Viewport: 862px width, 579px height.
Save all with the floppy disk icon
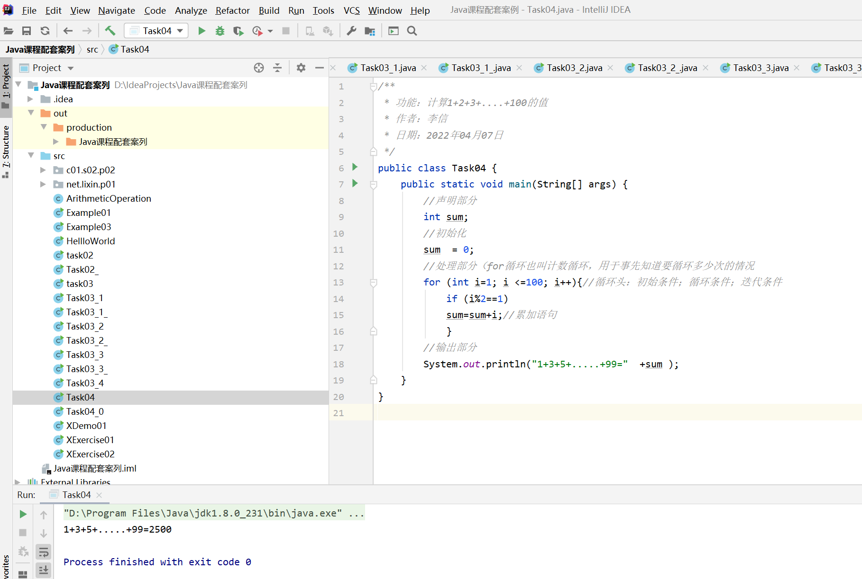[27, 31]
